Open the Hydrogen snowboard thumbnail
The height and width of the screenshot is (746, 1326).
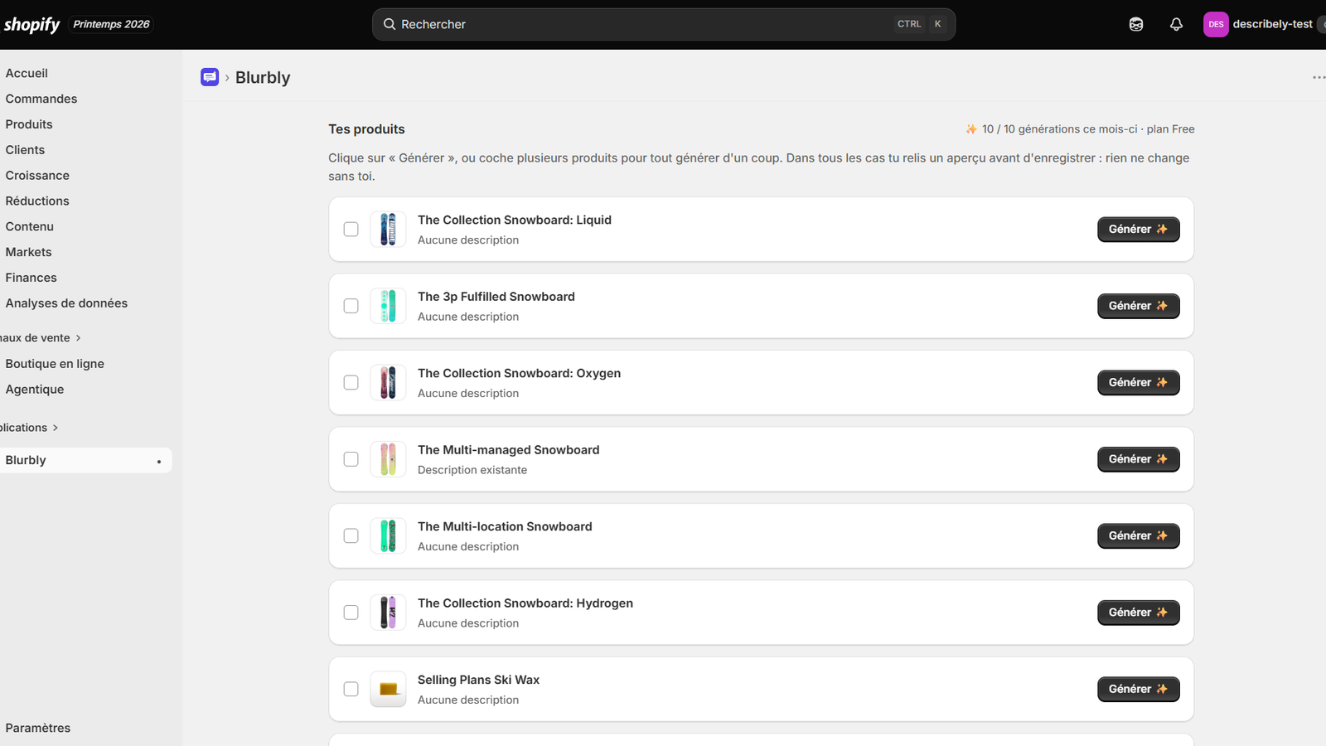click(388, 613)
